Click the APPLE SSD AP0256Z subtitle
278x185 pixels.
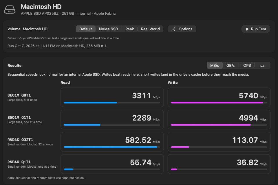click(x=68, y=14)
